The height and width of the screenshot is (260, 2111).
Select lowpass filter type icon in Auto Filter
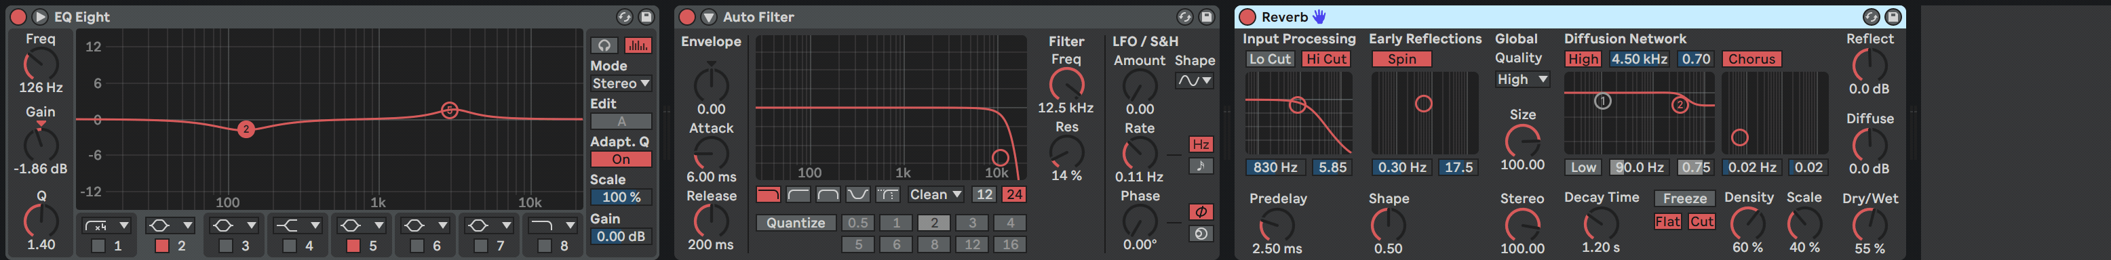click(x=768, y=194)
